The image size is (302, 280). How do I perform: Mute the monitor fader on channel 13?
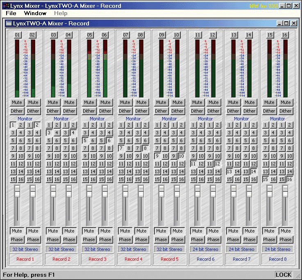coord(233,231)
